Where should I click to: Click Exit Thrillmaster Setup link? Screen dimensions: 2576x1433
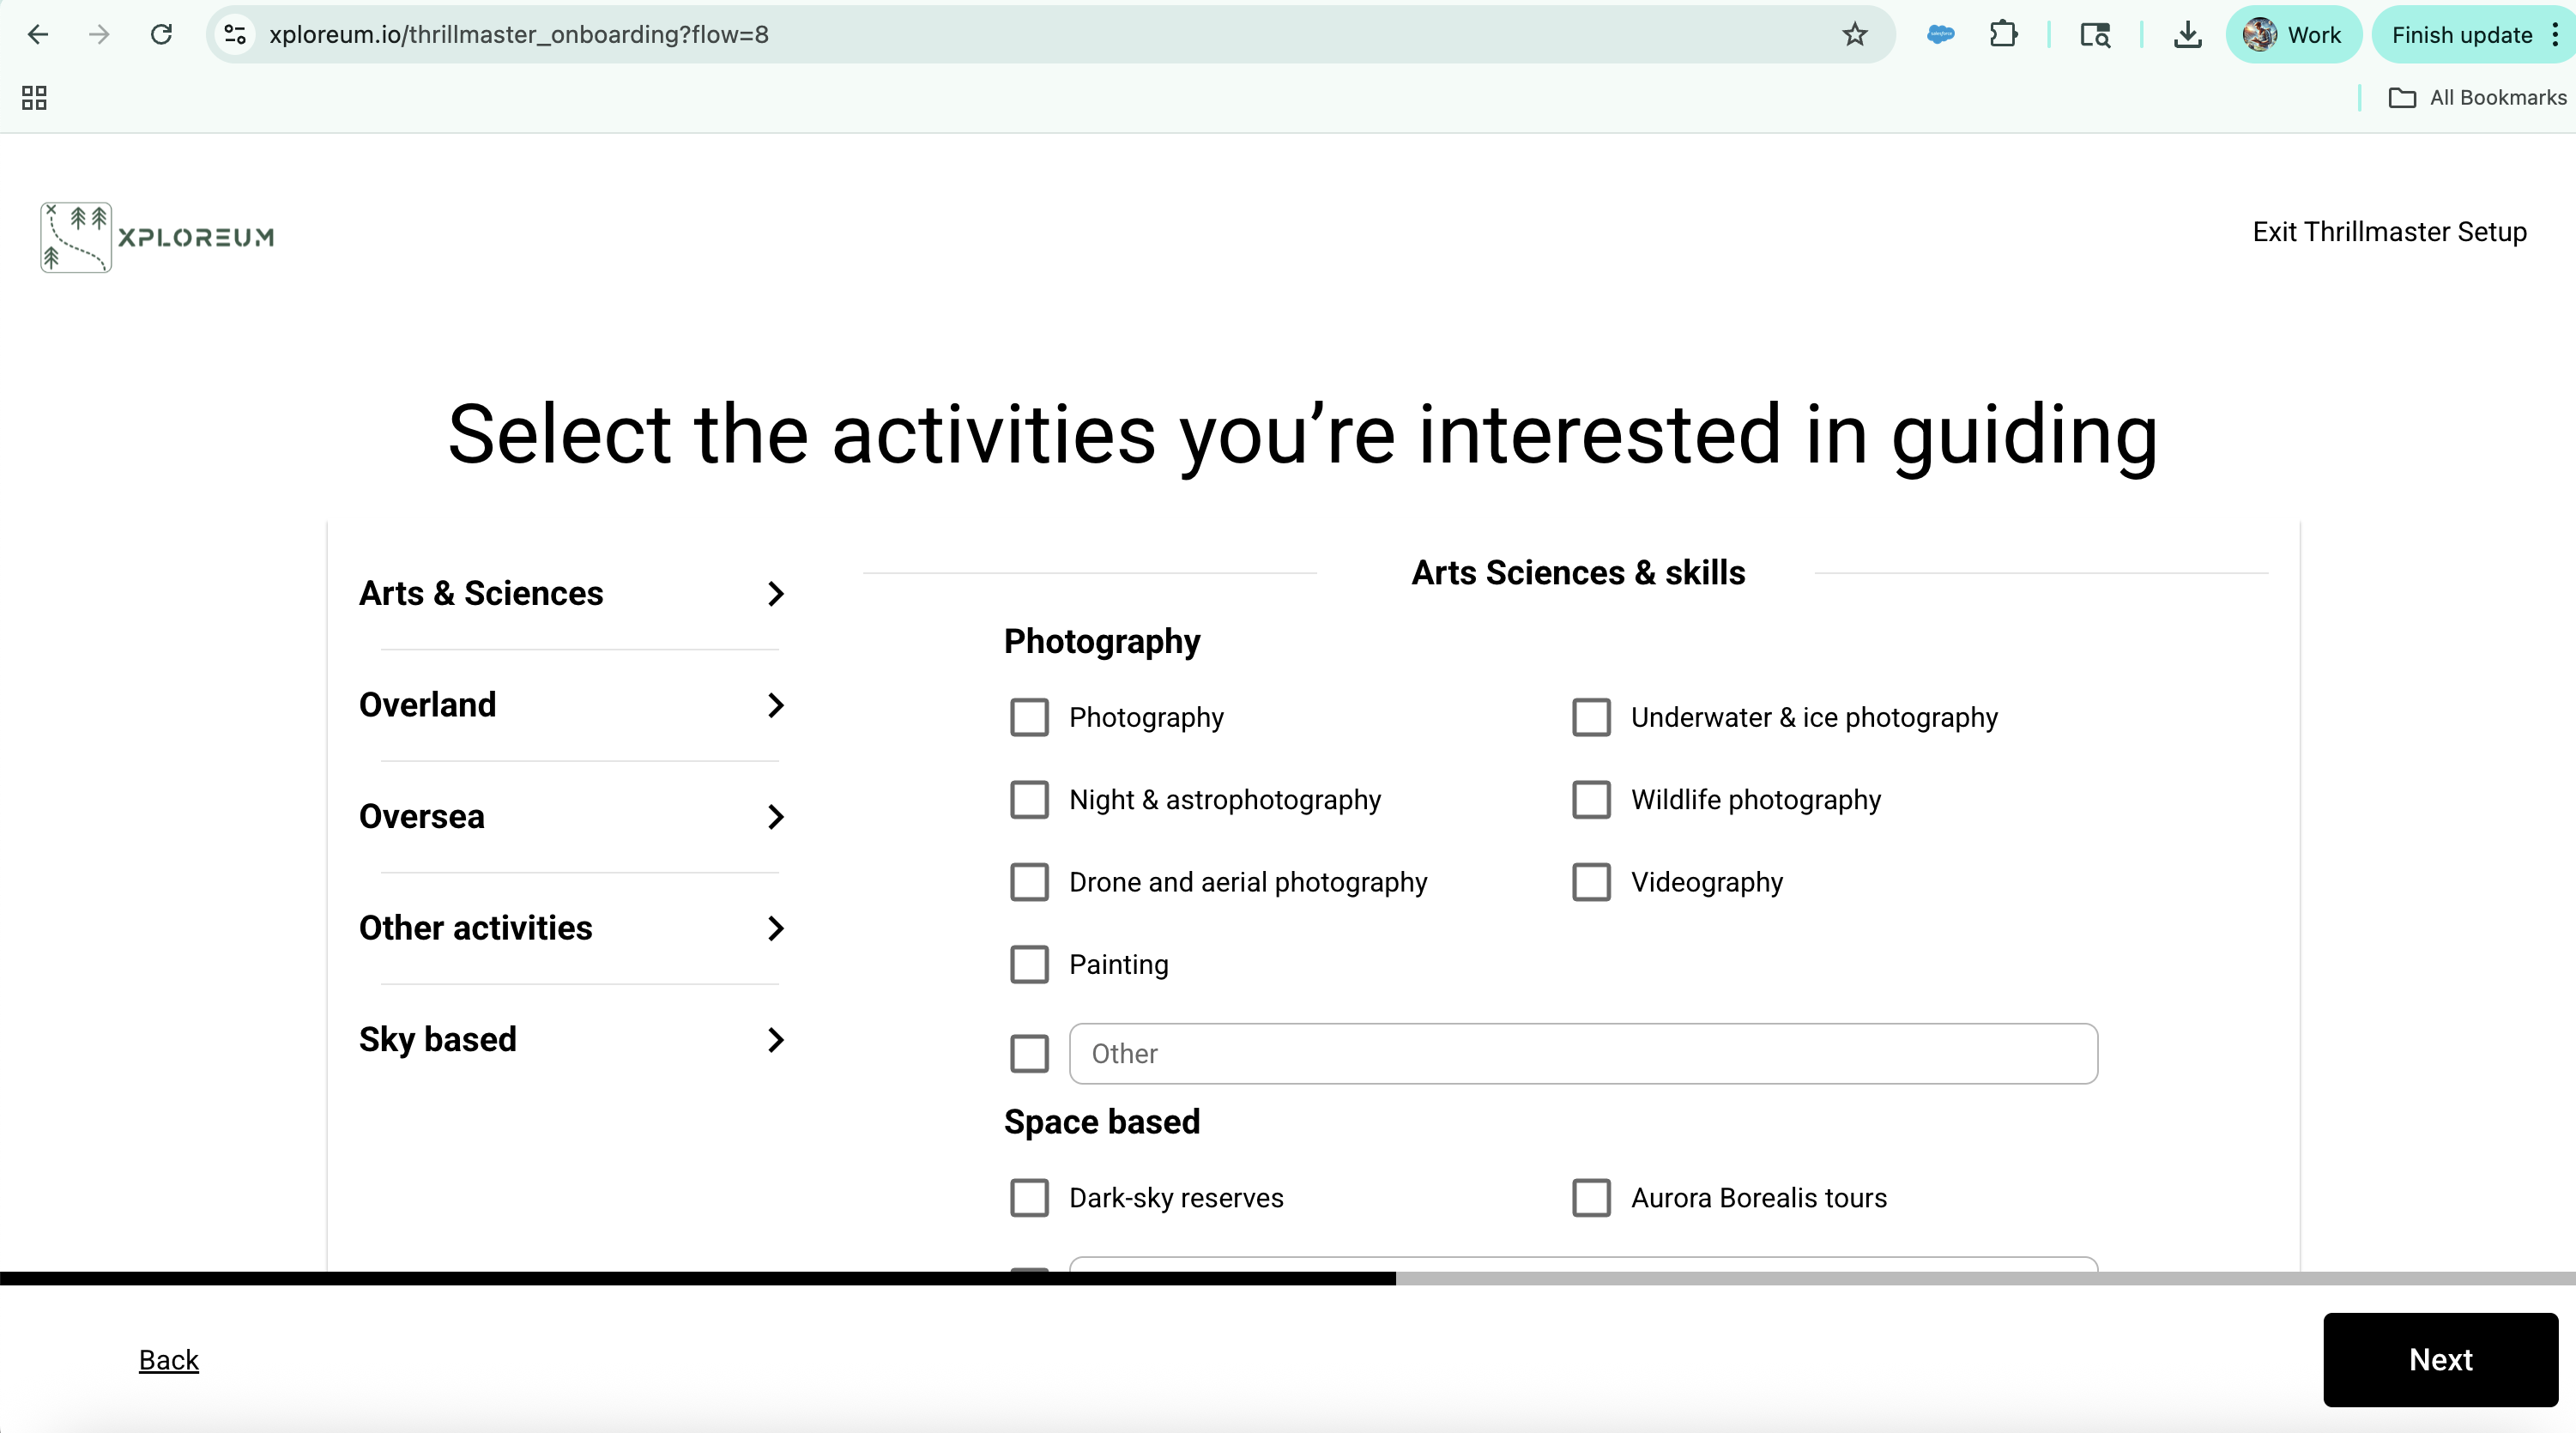[2389, 232]
